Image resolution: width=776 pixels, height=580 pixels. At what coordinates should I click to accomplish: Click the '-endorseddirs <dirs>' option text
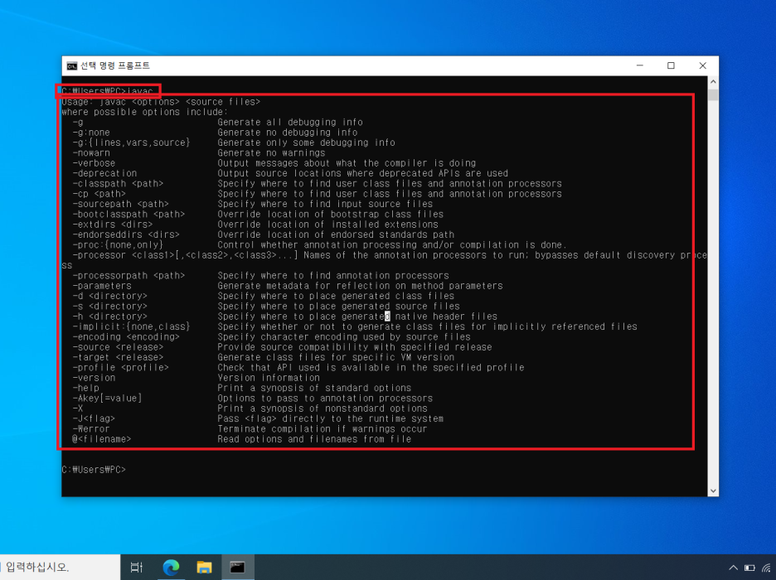point(126,234)
